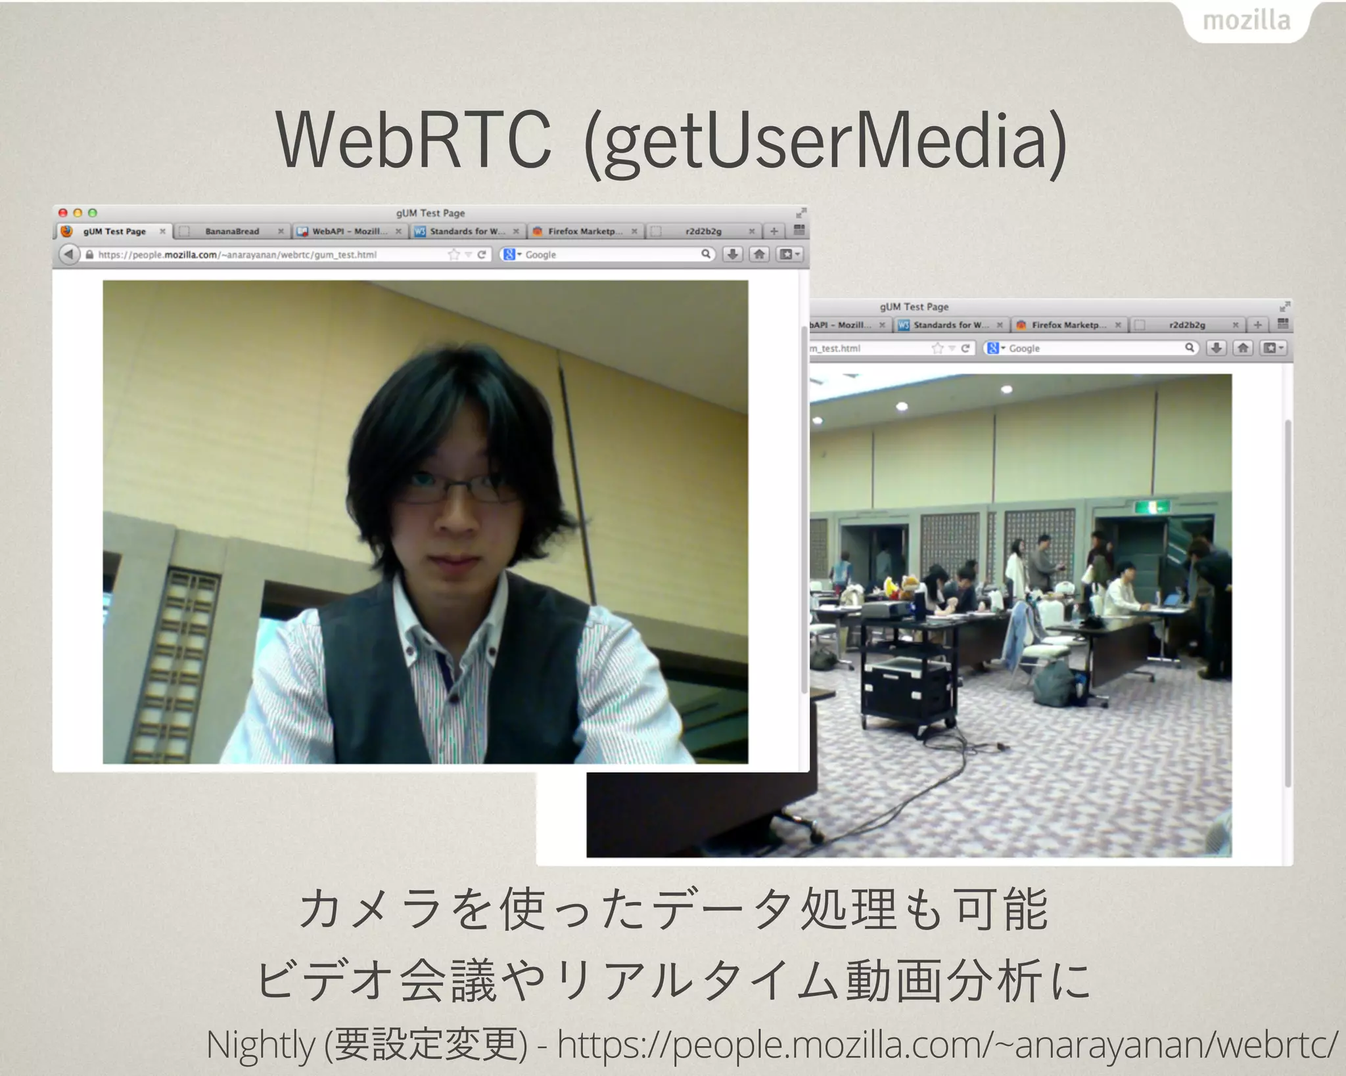Open a new tab in the back window
The image size is (1346, 1076).
point(1257,325)
